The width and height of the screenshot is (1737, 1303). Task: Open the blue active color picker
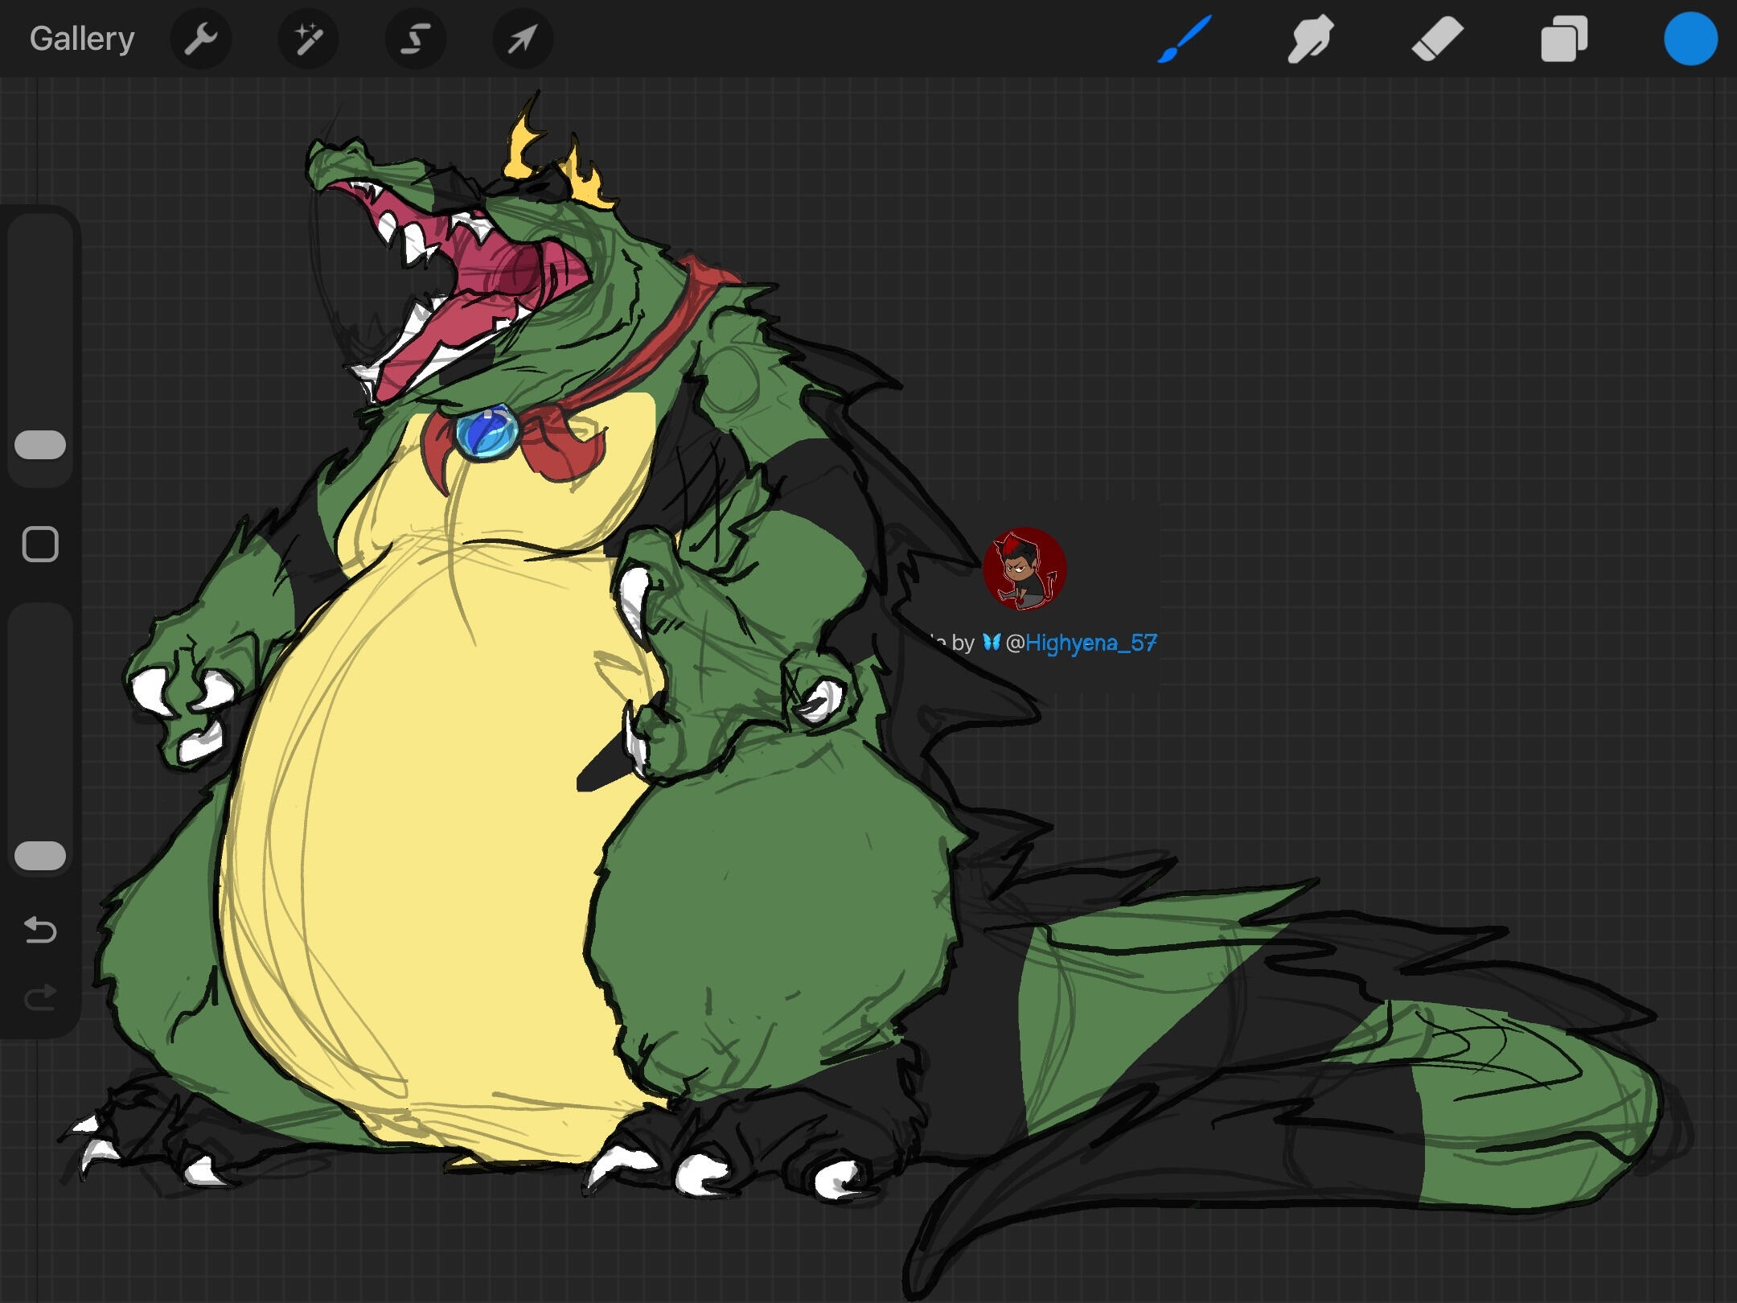click(1690, 39)
